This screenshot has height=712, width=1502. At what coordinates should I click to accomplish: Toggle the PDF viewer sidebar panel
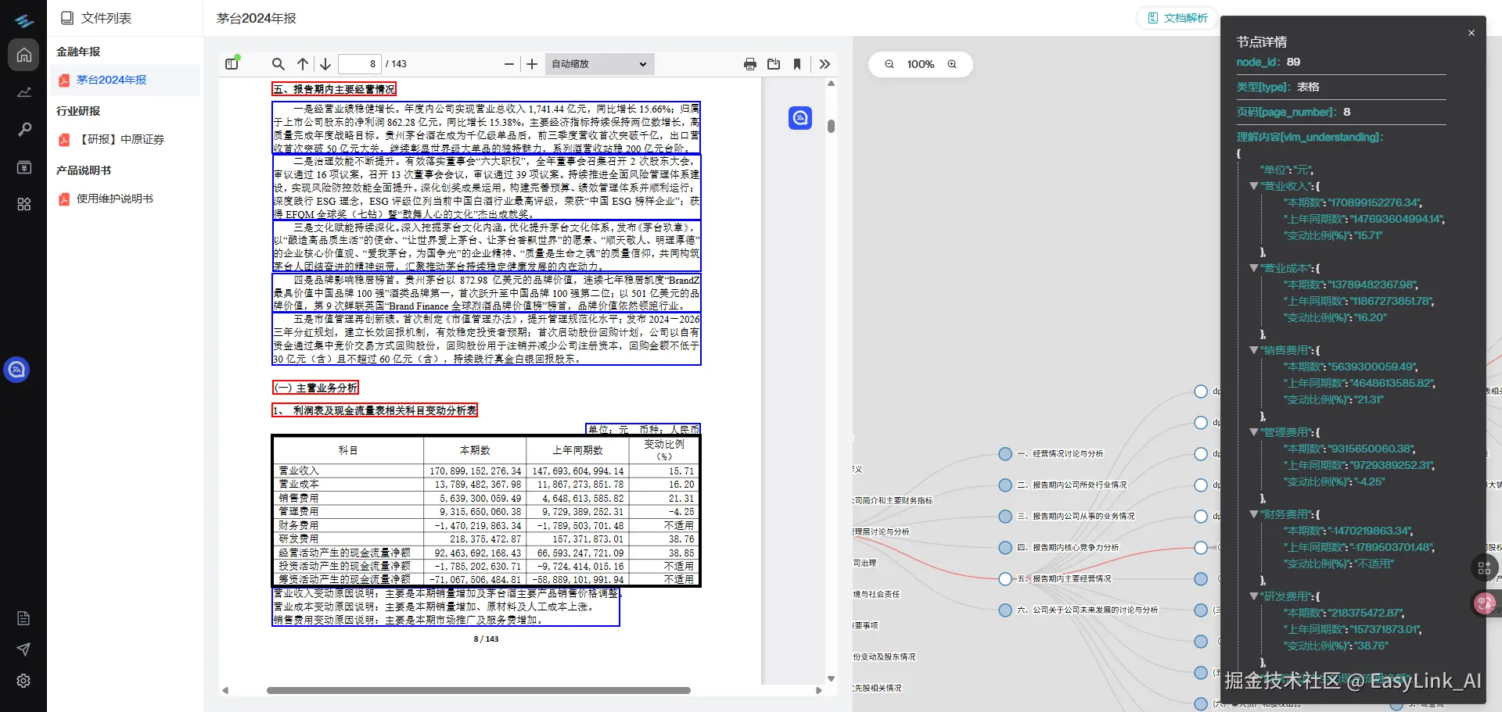232,63
